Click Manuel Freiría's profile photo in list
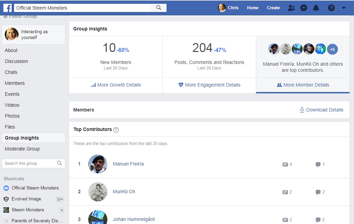Image resolution: width=354 pixels, height=224 pixels. click(98, 164)
